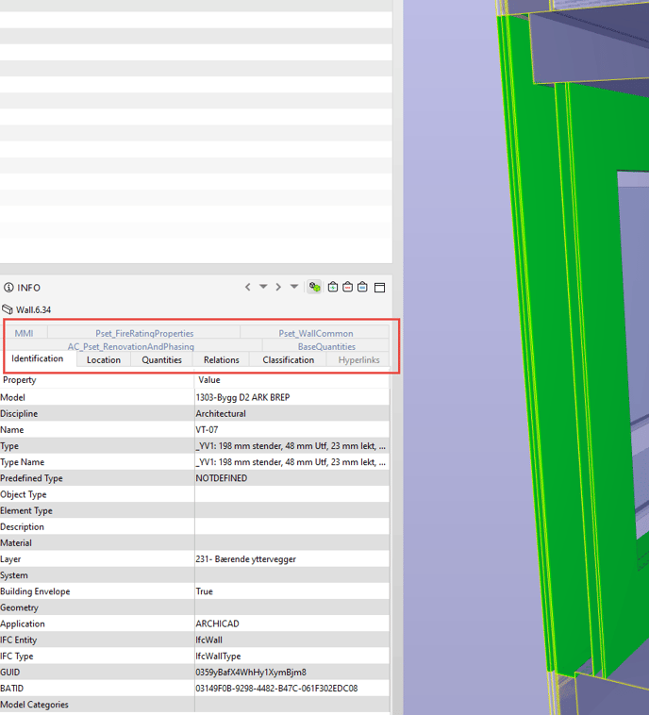Open the MMI tab

(24, 333)
